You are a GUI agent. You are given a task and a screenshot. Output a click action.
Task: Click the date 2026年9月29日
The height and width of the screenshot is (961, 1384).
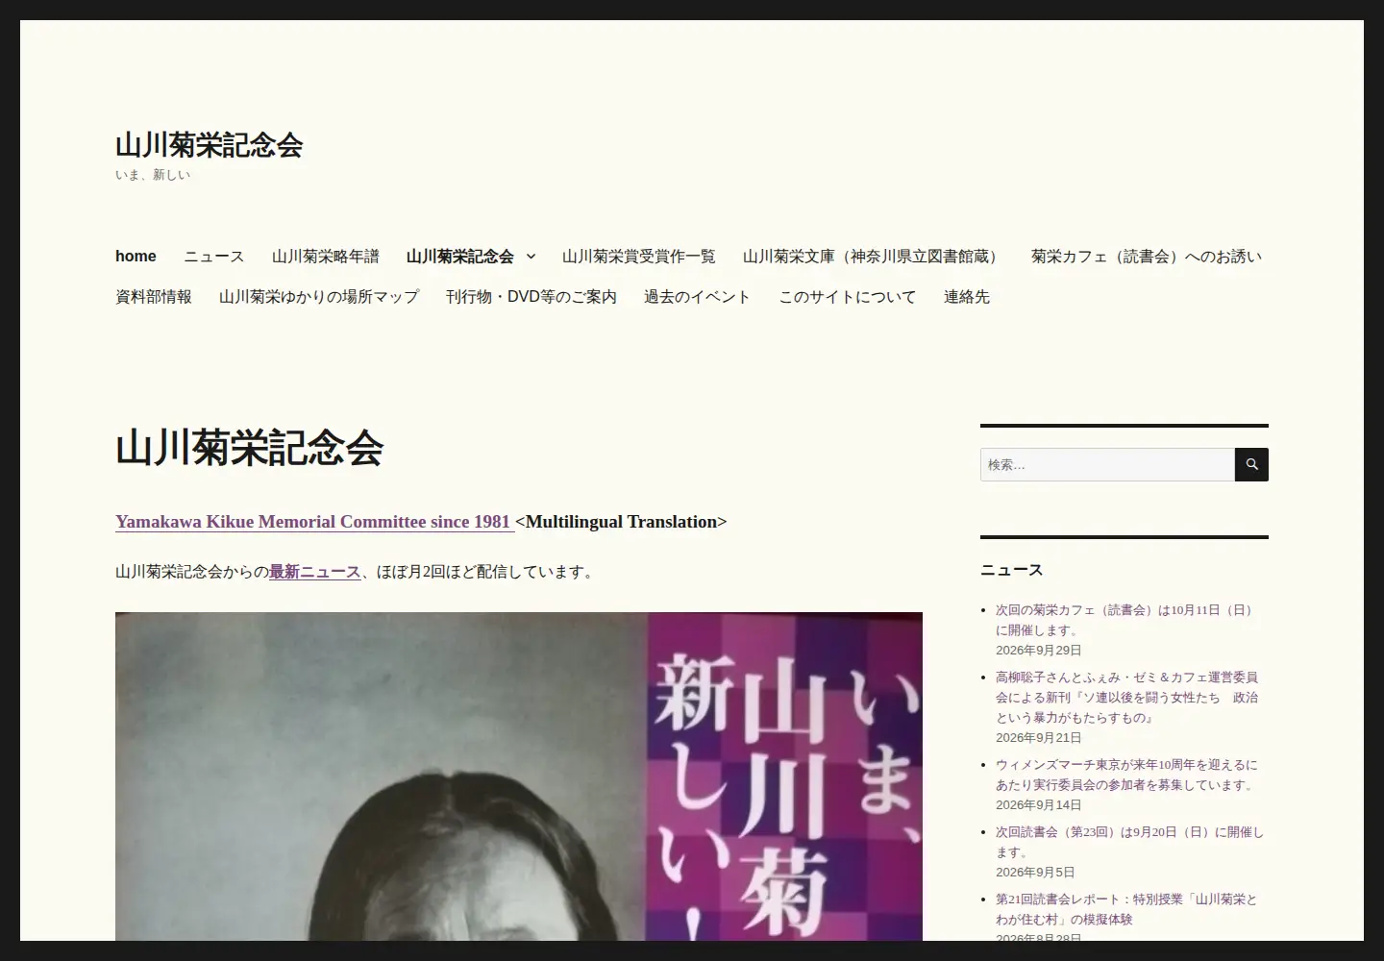coord(1039,651)
